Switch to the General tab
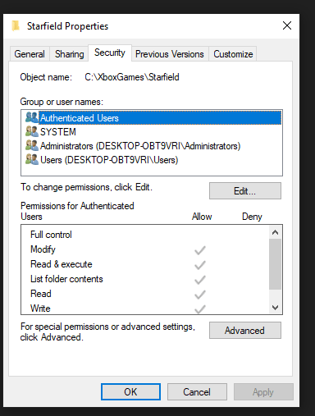The height and width of the screenshot is (416, 315). pyautogui.click(x=30, y=54)
